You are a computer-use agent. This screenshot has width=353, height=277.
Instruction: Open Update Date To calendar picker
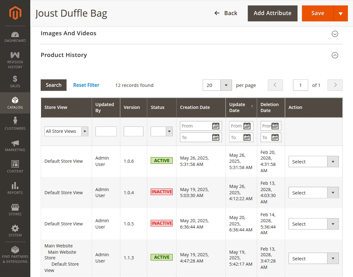[247, 138]
